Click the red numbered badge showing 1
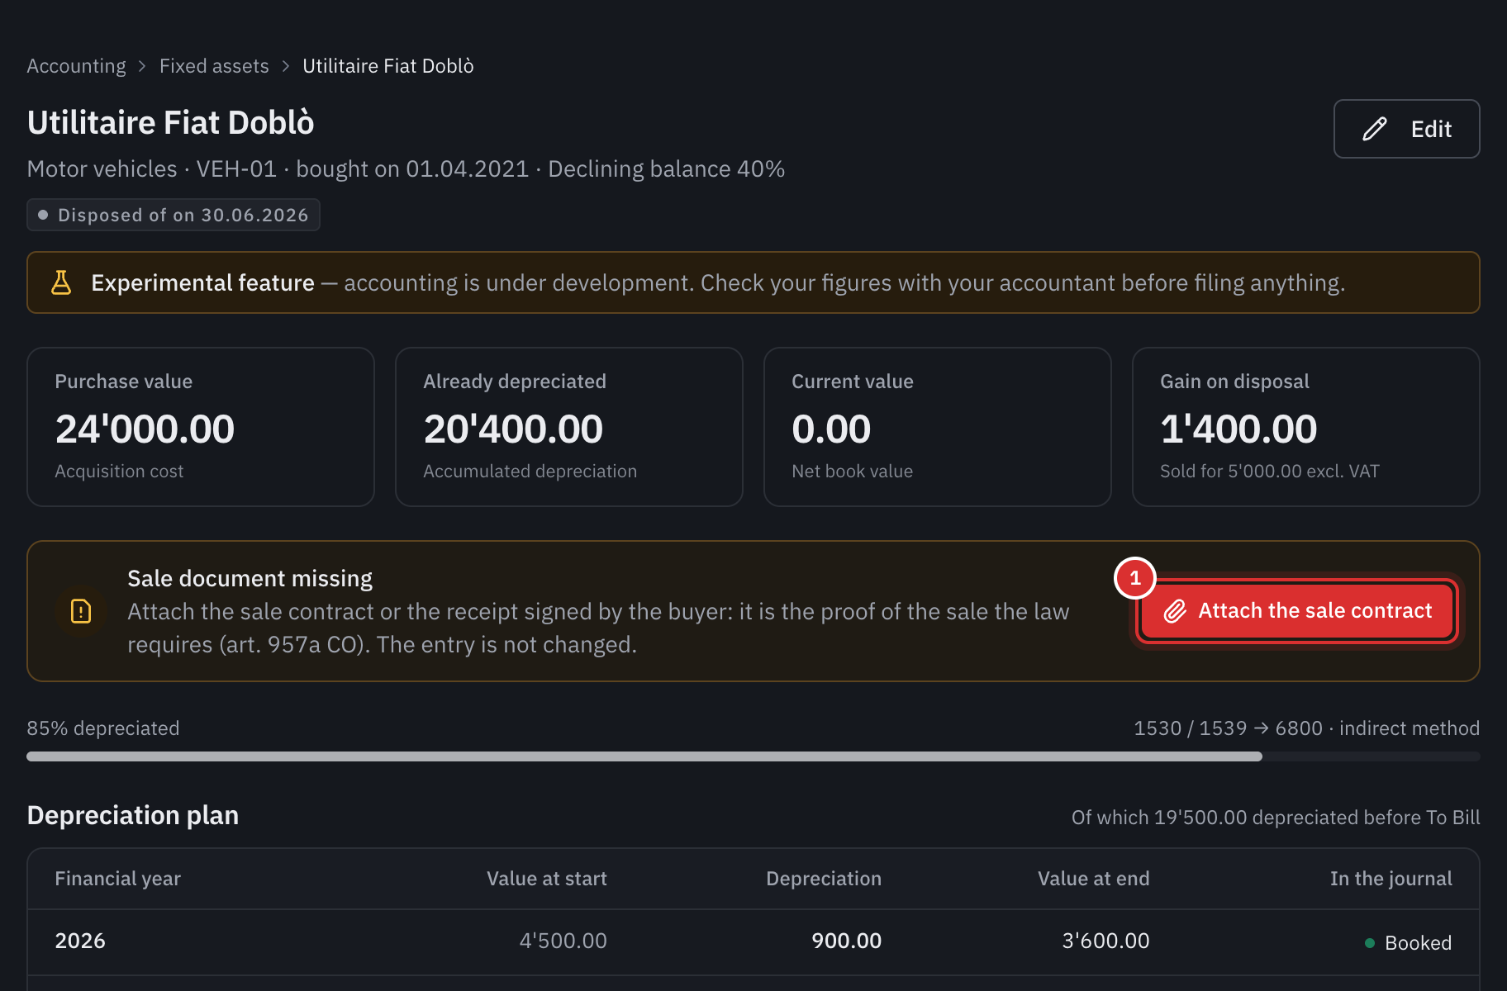The height and width of the screenshot is (991, 1507). pyautogui.click(x=1135, y=578)
